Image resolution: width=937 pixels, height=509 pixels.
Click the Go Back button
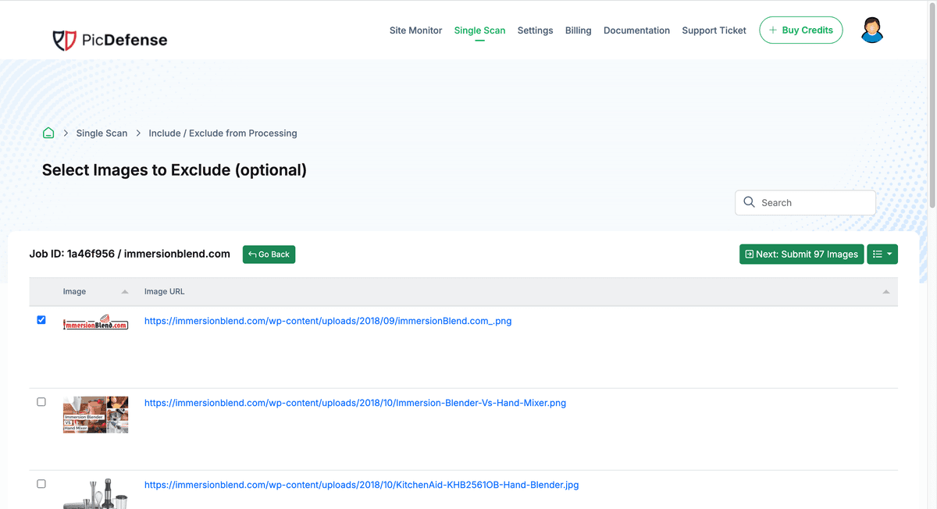point(269,254)
